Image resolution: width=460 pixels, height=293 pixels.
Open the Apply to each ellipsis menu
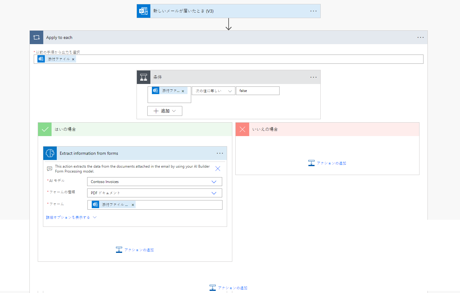[420, 37]
